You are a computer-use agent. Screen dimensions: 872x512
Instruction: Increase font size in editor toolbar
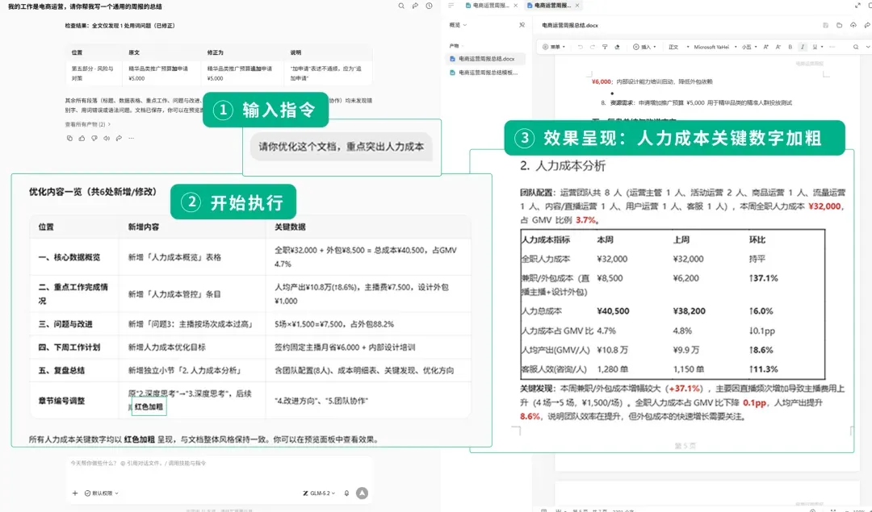(x=765, y=48)
